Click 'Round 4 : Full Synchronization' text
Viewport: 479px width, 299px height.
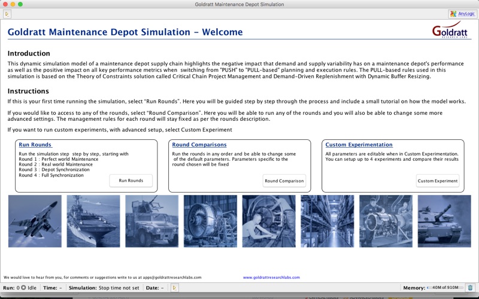click(51, 175)
